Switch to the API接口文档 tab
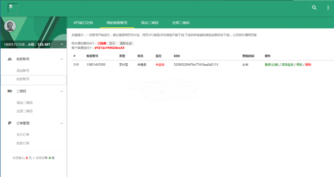Screen dimensions: 334x177 tap(83, 23)
